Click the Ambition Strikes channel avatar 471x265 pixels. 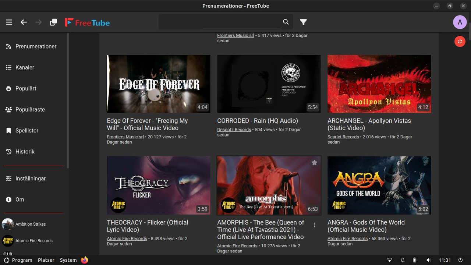click(7, 224)
